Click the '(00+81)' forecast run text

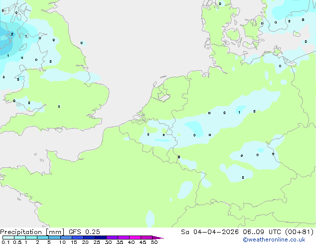tap(300, 232)
